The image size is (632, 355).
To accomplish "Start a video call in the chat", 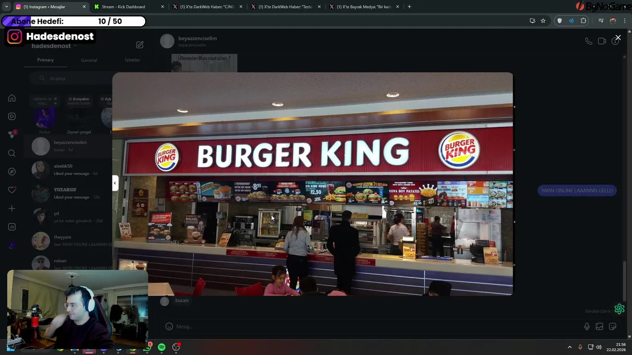I will click(602, 41).
